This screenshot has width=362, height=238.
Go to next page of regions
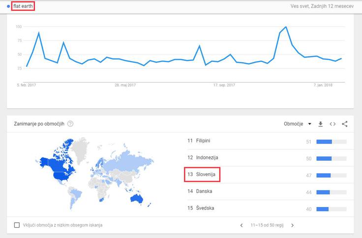pyautogui.click(x=293, y=225)
